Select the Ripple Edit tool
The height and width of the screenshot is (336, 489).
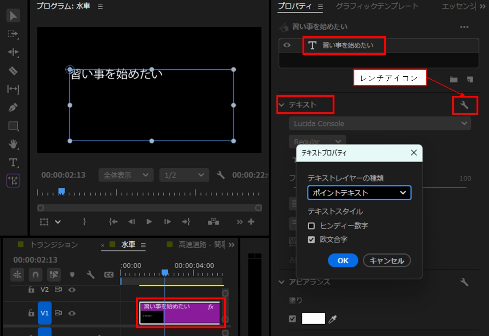13,52
